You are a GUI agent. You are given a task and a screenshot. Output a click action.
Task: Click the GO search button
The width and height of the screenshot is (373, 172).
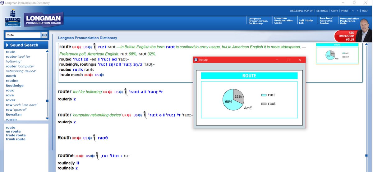(x=44, y=35)
